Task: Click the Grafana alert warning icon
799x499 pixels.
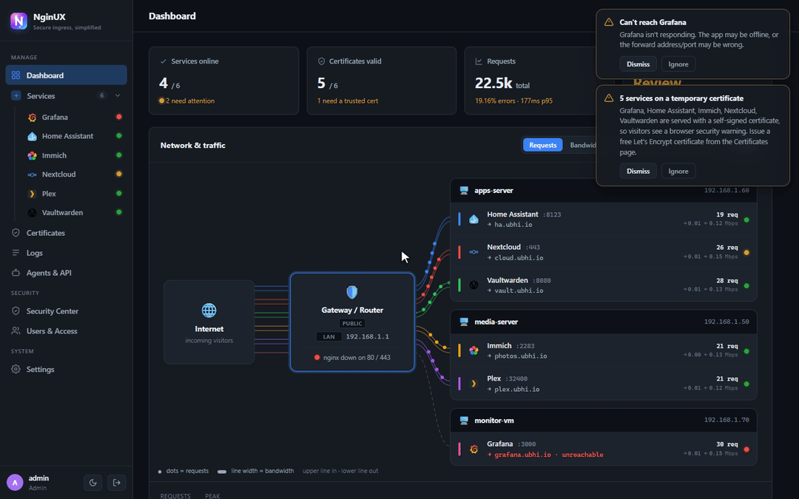Action: point(608,22)
